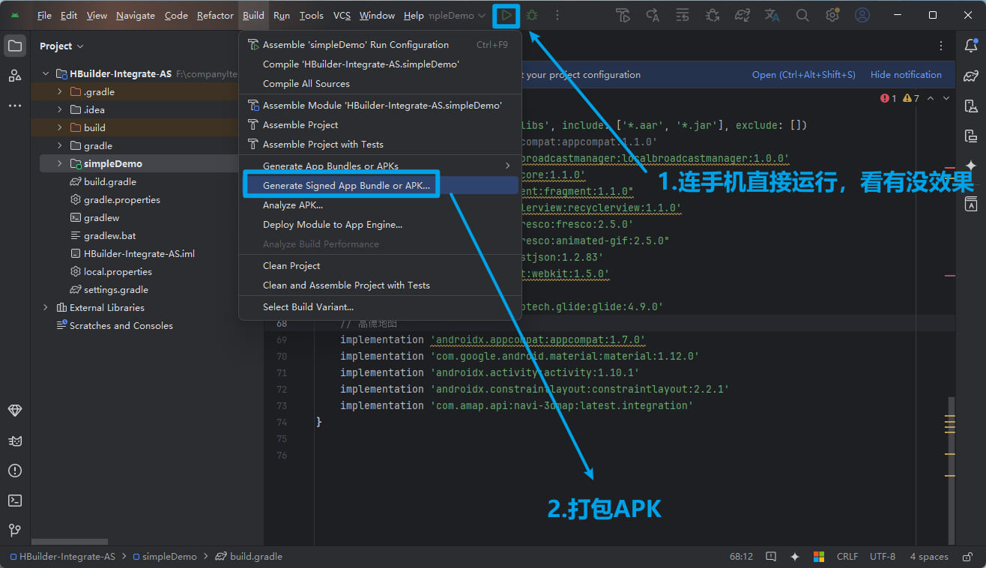Viewport: 986px width, 568px height.
Task: Expand the simpleDemo module folder
Action: coord(60,163)
